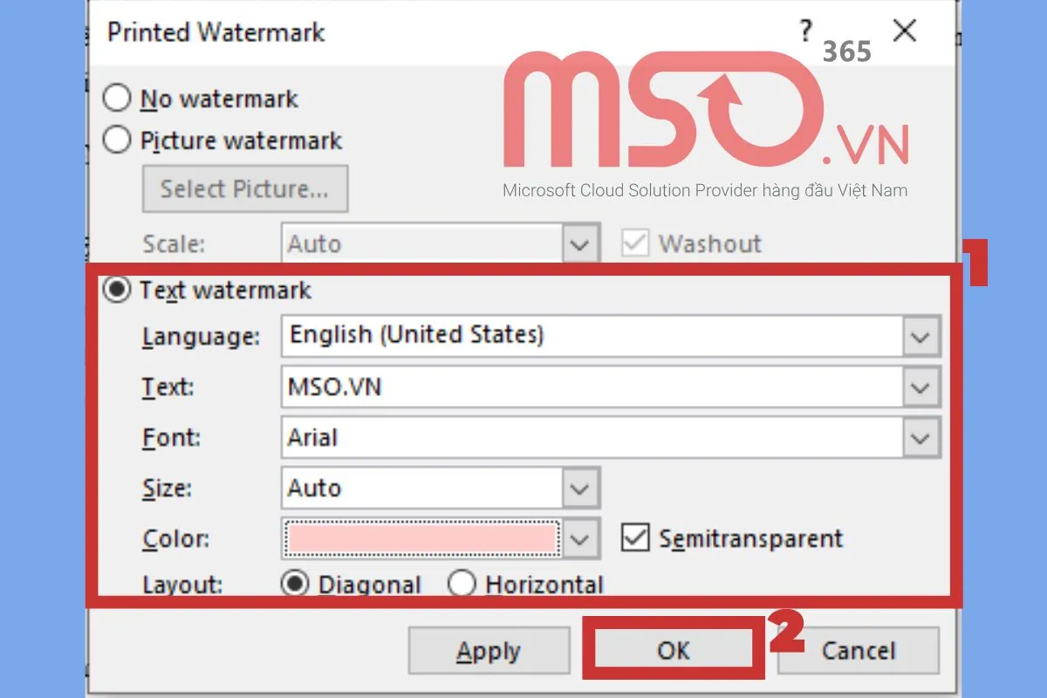This screenshot has height=698, width=1047.
Task: Choose Horizontal layout for the watermark
Action: point(462,585)
